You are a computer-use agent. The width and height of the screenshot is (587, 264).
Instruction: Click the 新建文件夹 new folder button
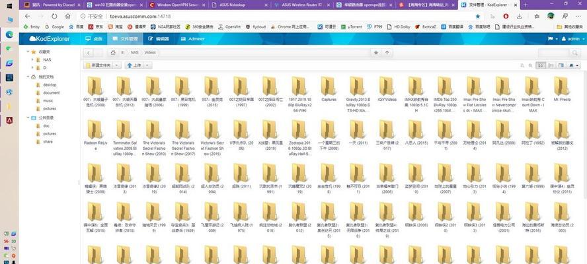click(98, 65)
